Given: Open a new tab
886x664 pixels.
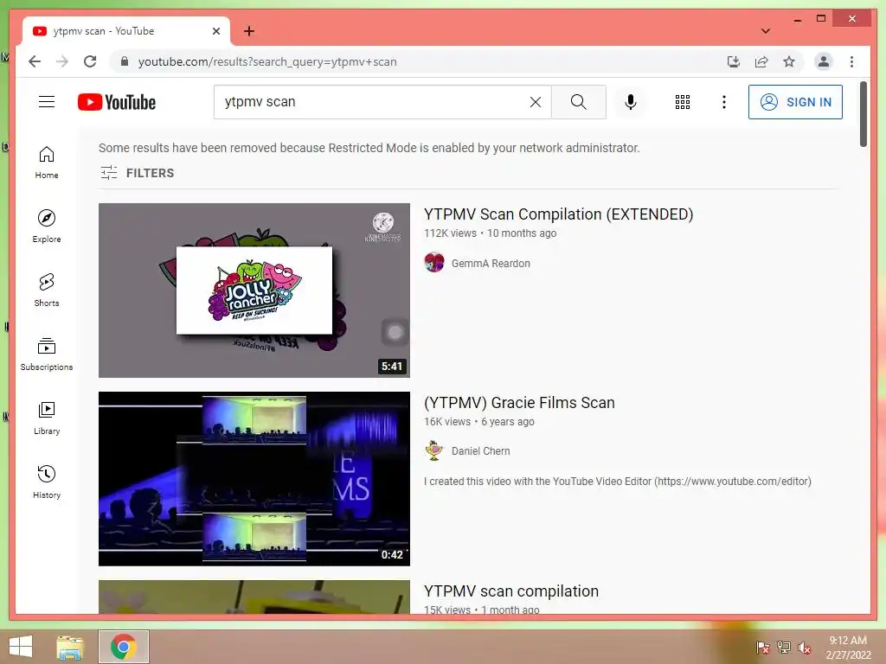Looking at the screenshot, I should (x=249, y=31).
